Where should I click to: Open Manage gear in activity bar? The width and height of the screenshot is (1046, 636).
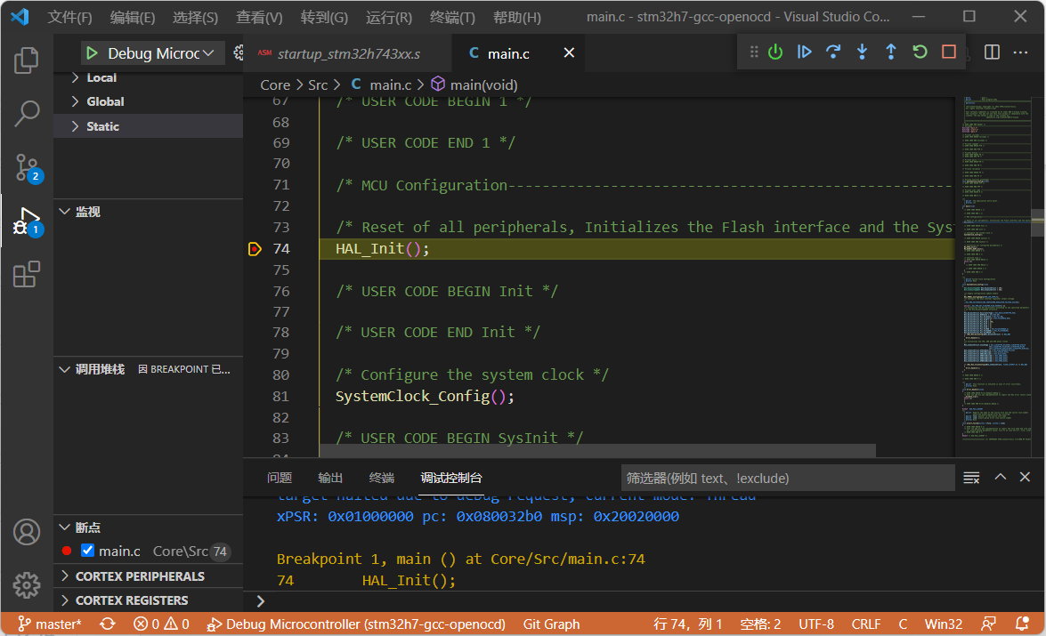point(27,585)
